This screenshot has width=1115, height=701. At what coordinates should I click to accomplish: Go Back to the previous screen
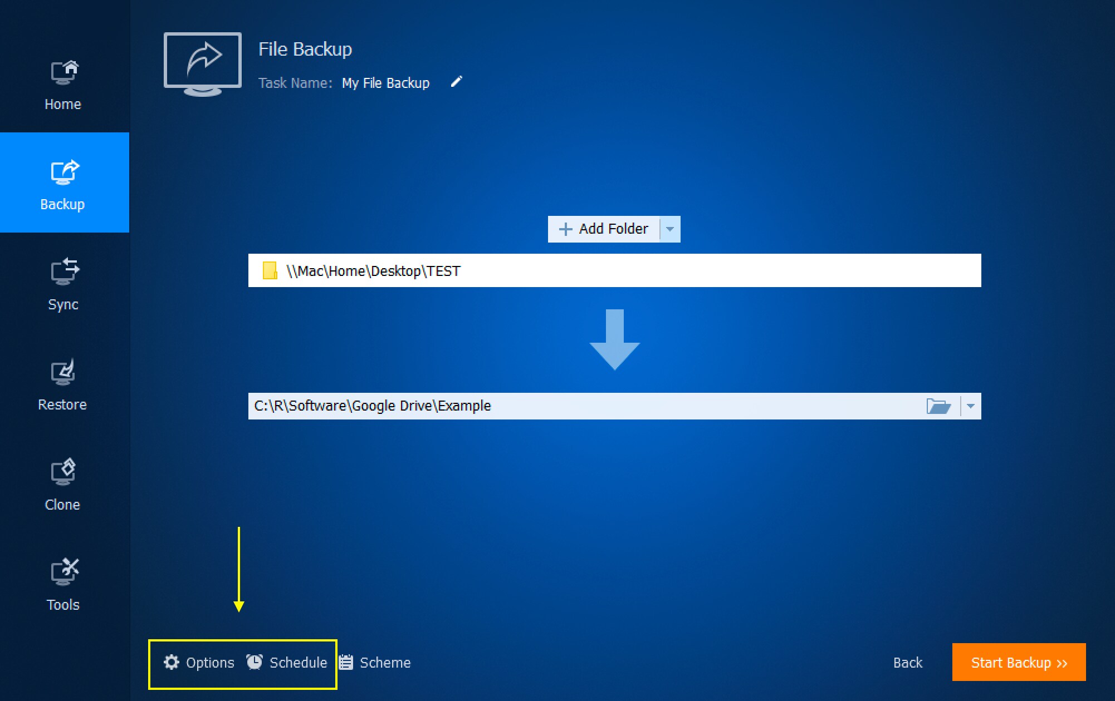tap(907, 662)
